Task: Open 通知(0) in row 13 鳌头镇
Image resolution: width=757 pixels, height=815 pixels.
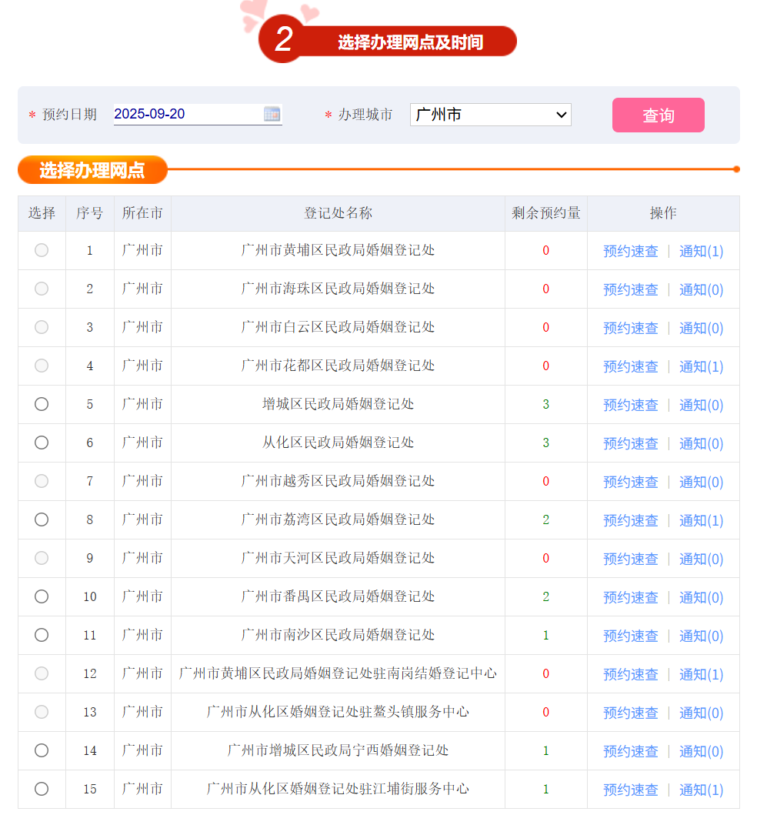Action: pos(702,713)
